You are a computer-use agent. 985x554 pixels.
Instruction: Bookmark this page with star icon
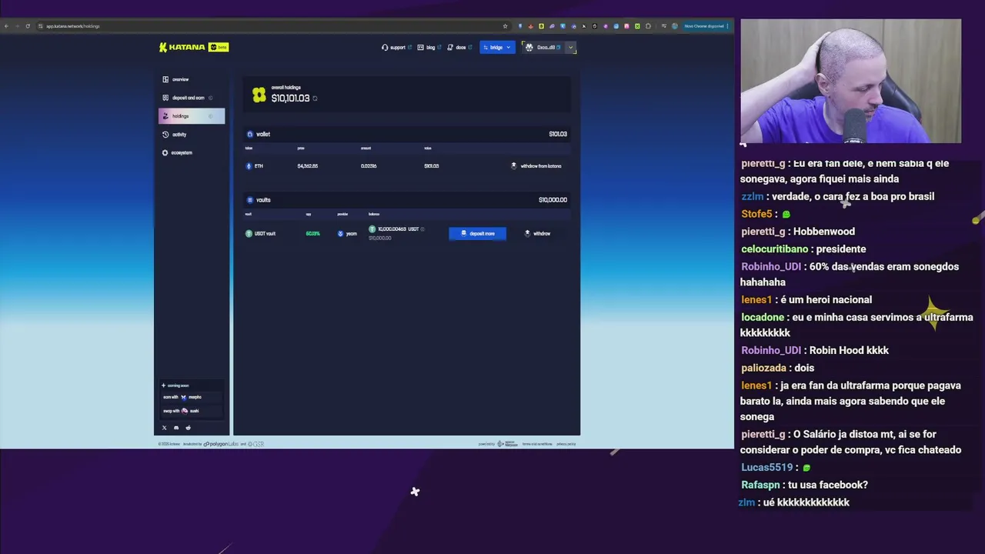tap(505, 26)
